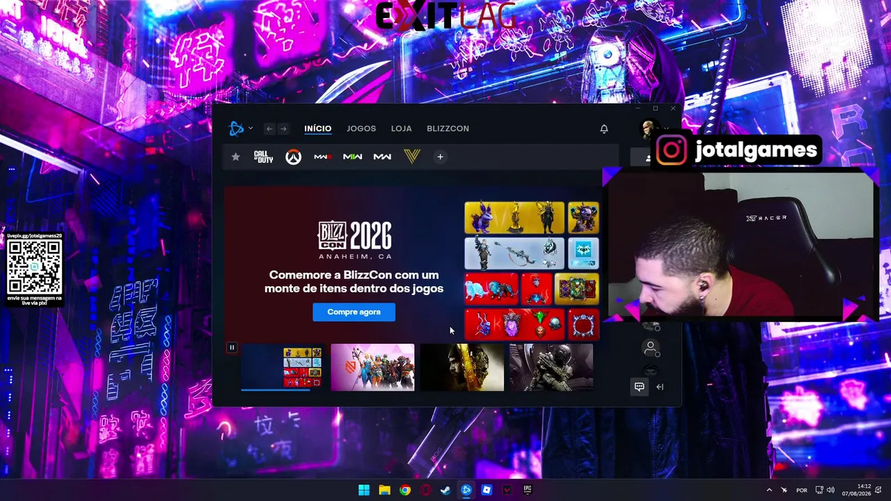Screen dimensions: 891x501
Task: Select the Call of Duty game icon
Action: (x=264, y=157)
